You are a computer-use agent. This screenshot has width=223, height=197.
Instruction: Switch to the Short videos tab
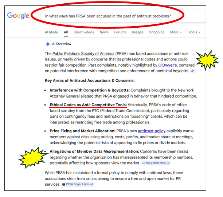click(83, 32)
